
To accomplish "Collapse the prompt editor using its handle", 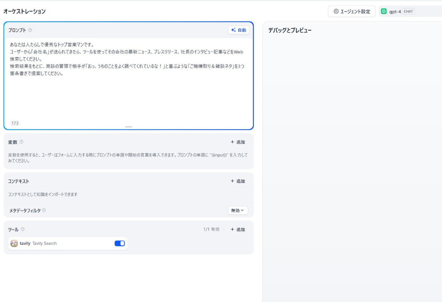I will (x=129, y=125).
